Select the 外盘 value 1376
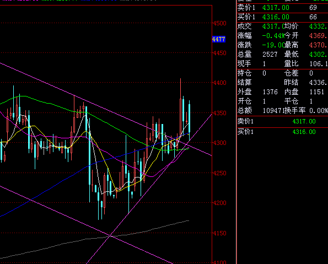The width and height of the screenshot is (328, 264). pos(270,92)
